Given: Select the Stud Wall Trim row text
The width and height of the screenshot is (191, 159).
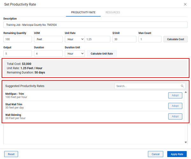Looking at the screenshot, I should point(14,104).
